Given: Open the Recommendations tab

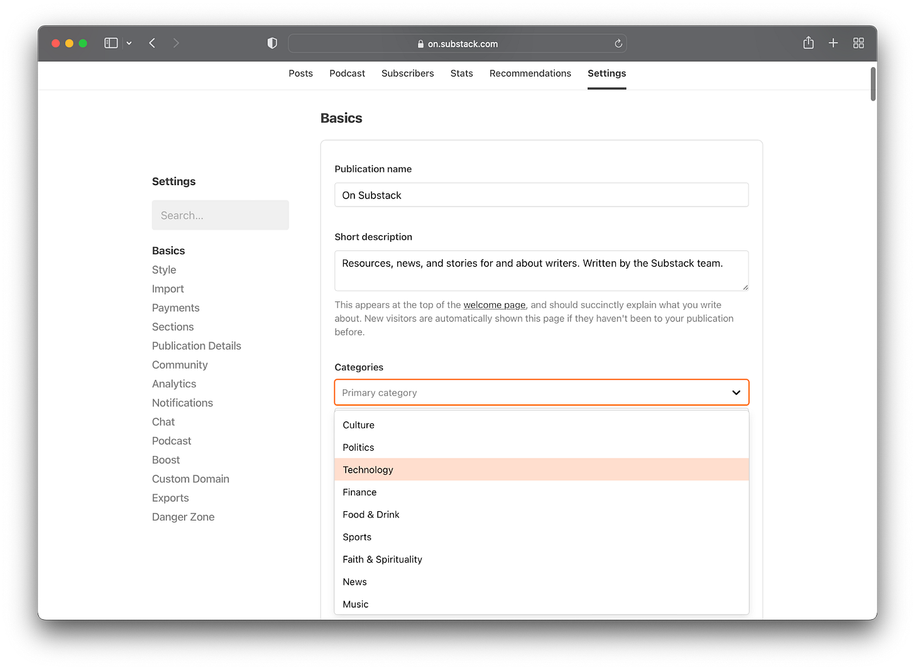Looking at the screenshot, I should (x=530, y=73).
